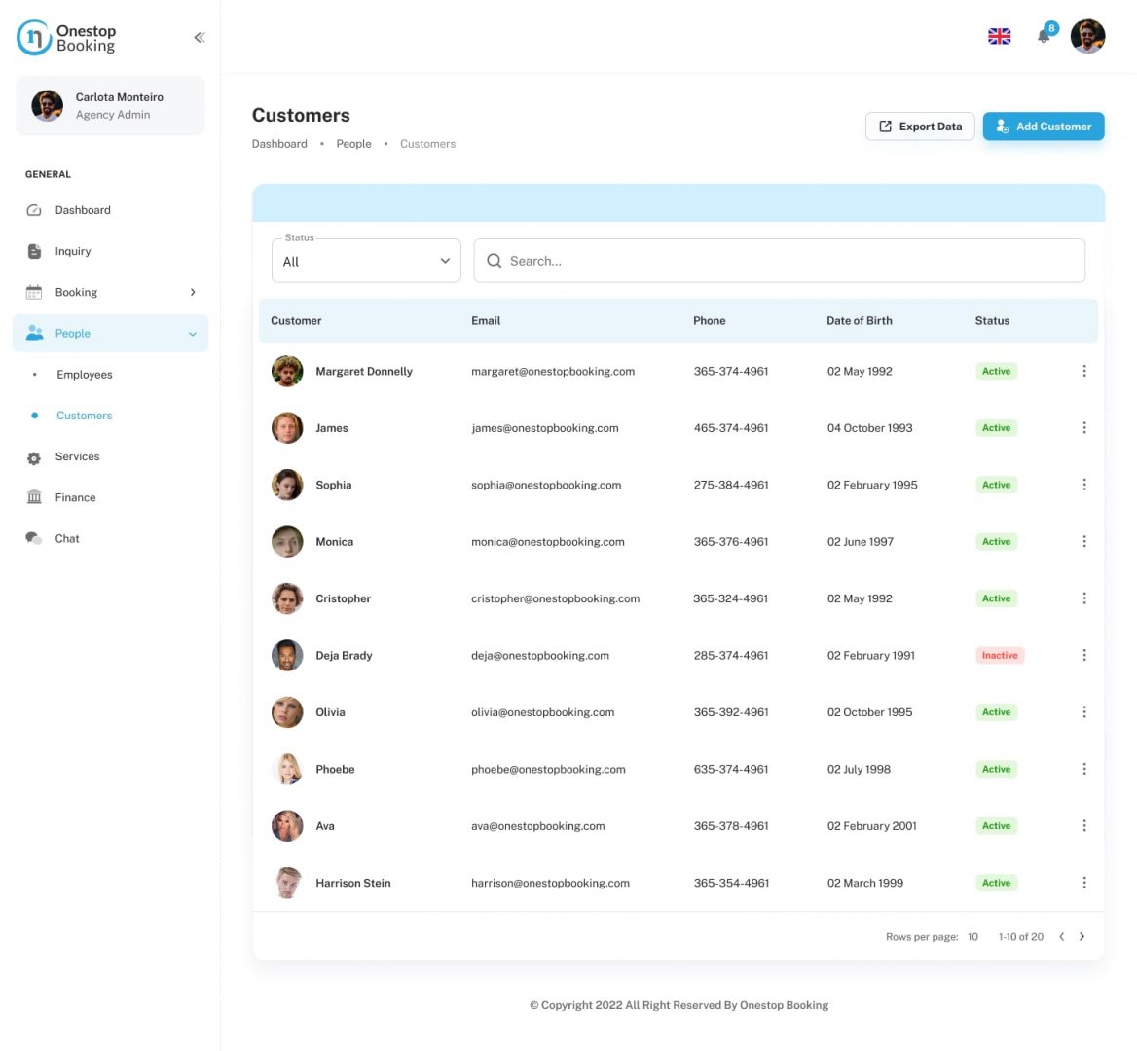
Task: Go to next page of customers
Action: [x=1082, y=936]
